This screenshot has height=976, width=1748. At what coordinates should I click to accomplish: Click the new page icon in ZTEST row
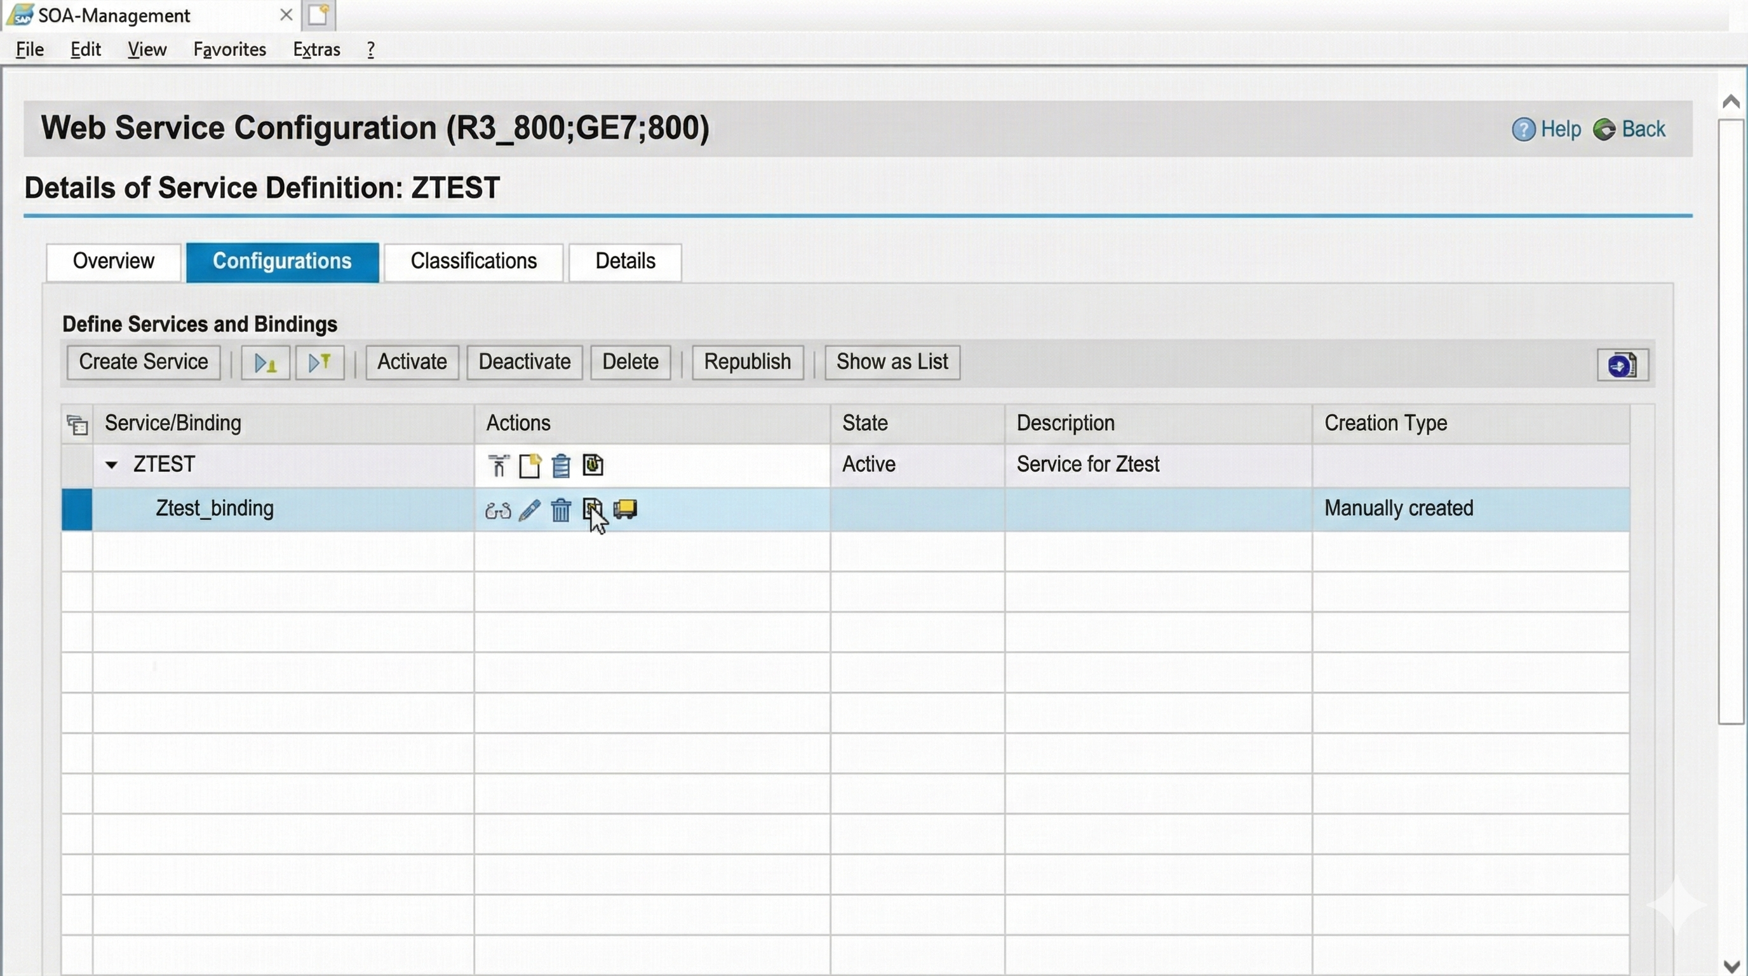pos(529,466)
